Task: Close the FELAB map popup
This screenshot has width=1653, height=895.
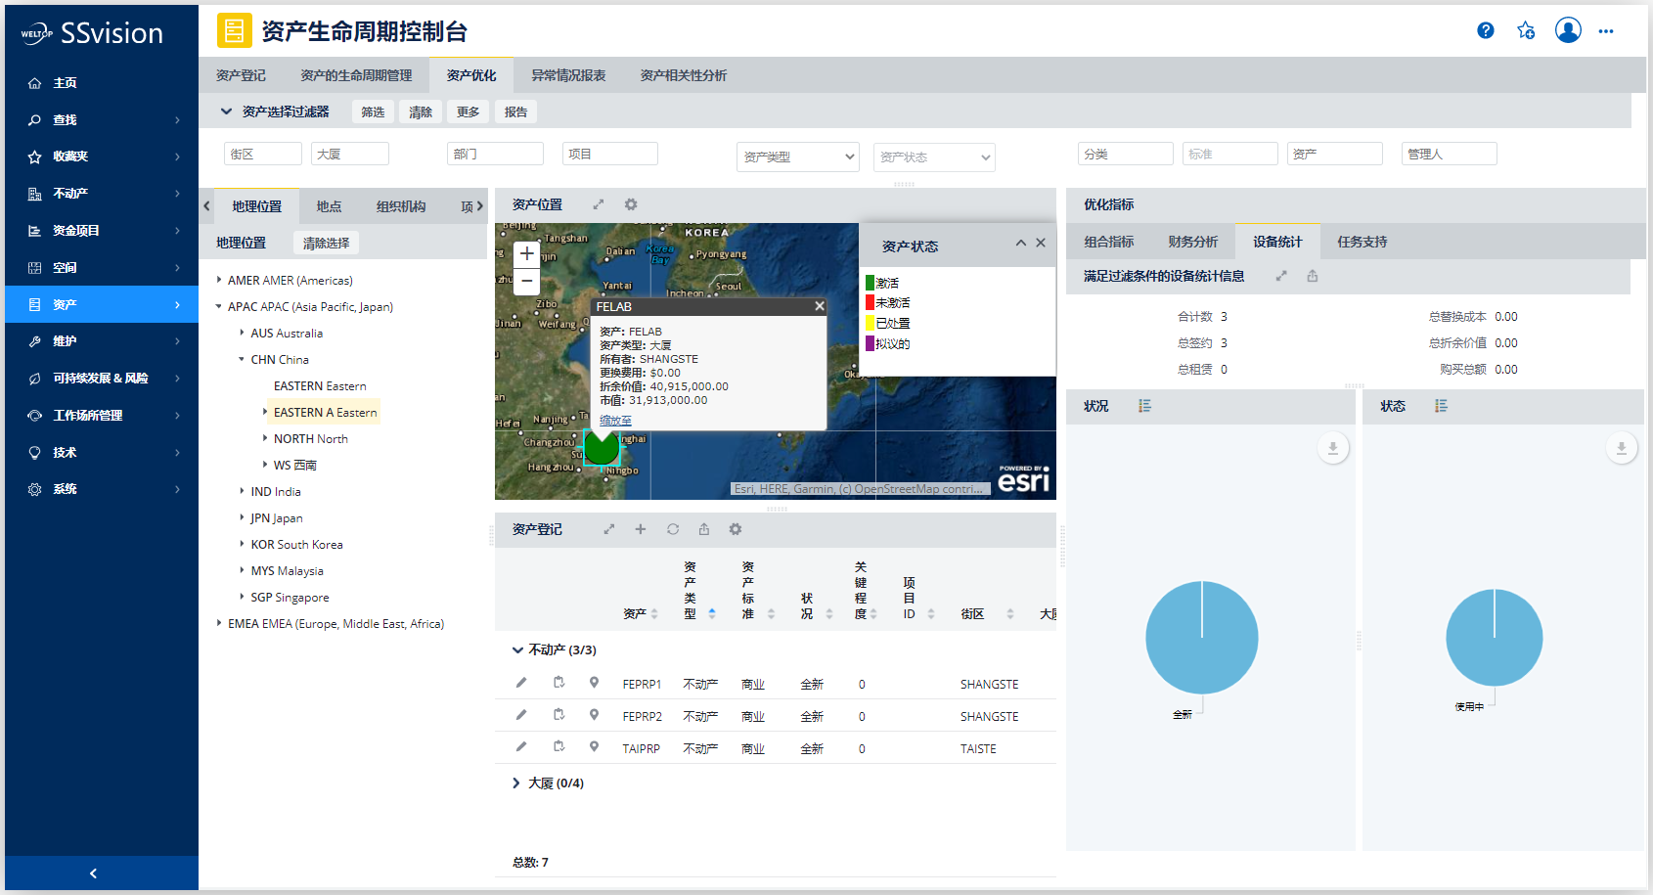Action: (x=820, y=306)
